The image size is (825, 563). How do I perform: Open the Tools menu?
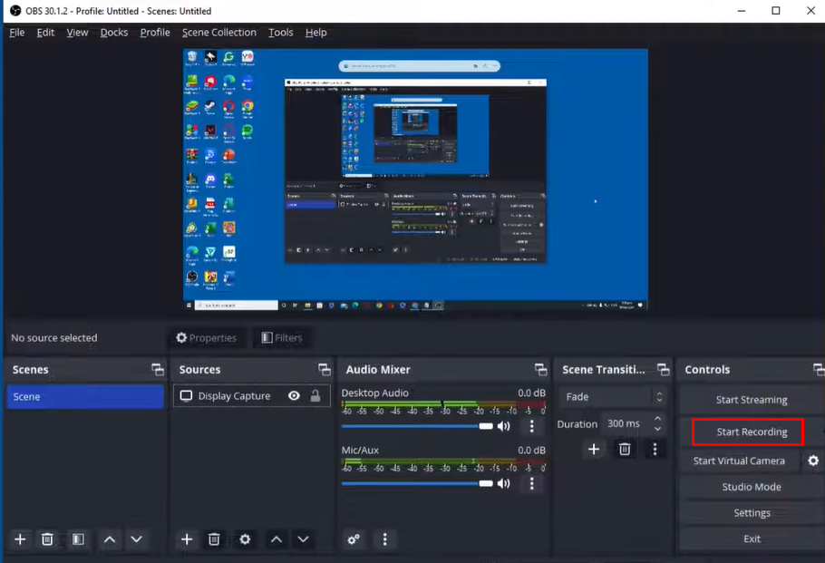(x=280, y=32)
